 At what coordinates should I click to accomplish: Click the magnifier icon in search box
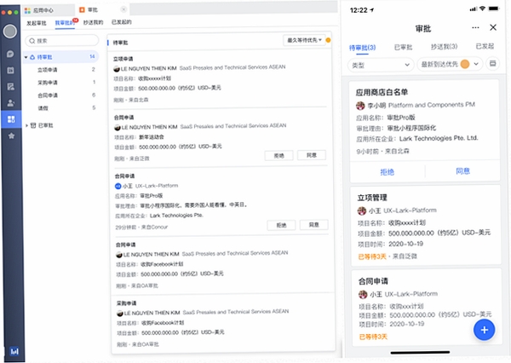click(32, 41)
